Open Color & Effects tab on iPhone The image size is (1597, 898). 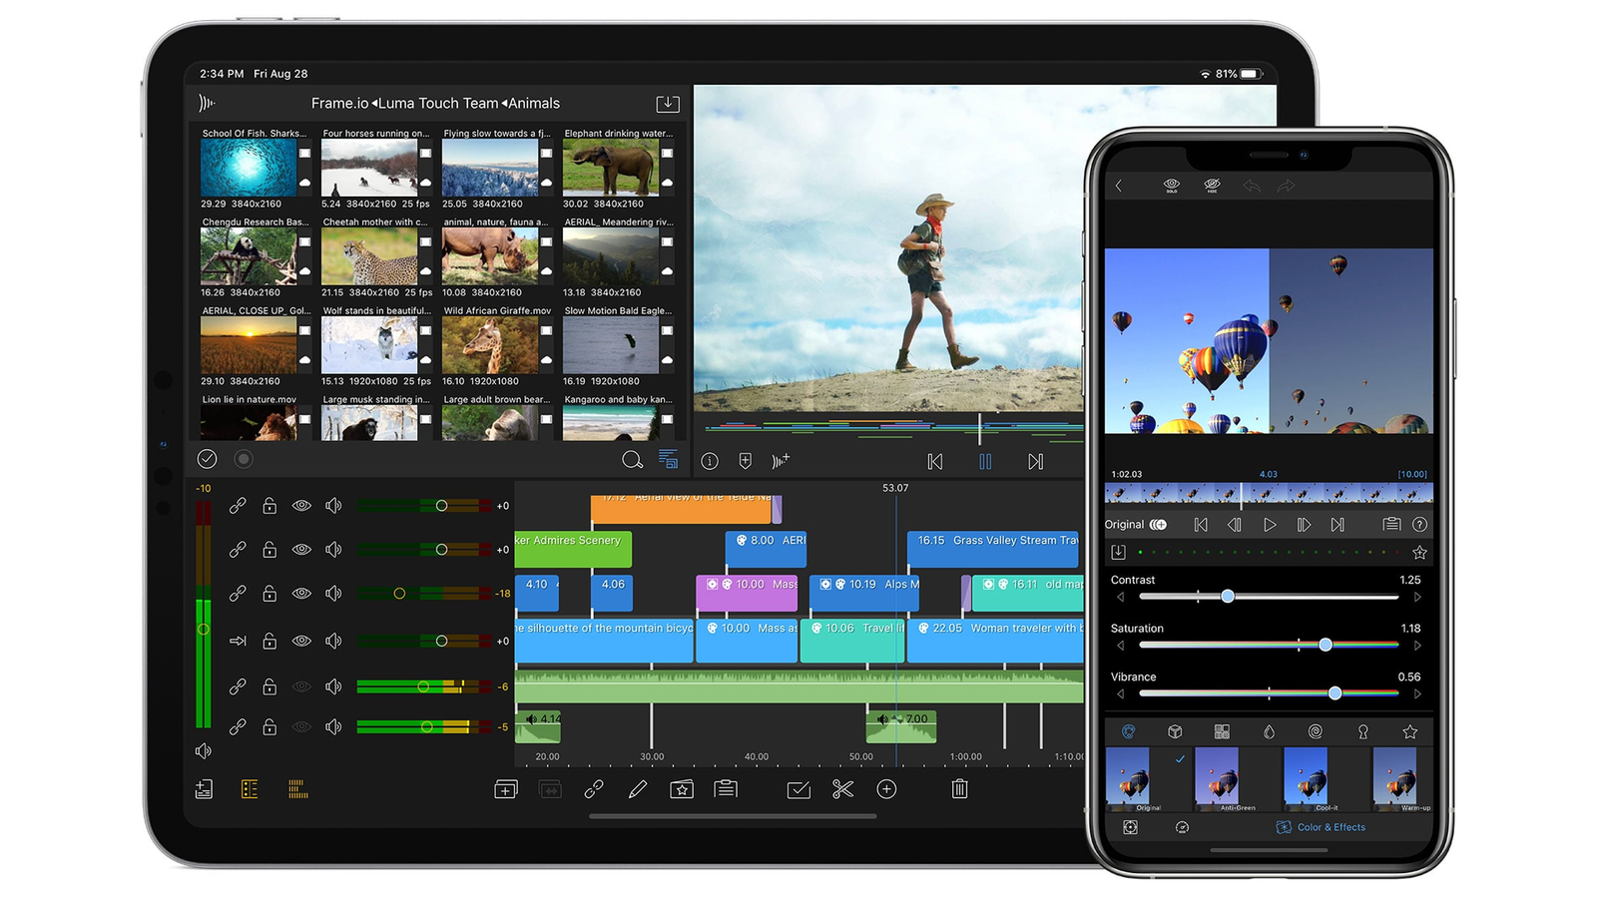(1321, 827)
